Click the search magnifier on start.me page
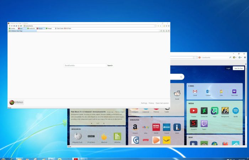Screen dimensions: 249x160 [x=181, y=77]
